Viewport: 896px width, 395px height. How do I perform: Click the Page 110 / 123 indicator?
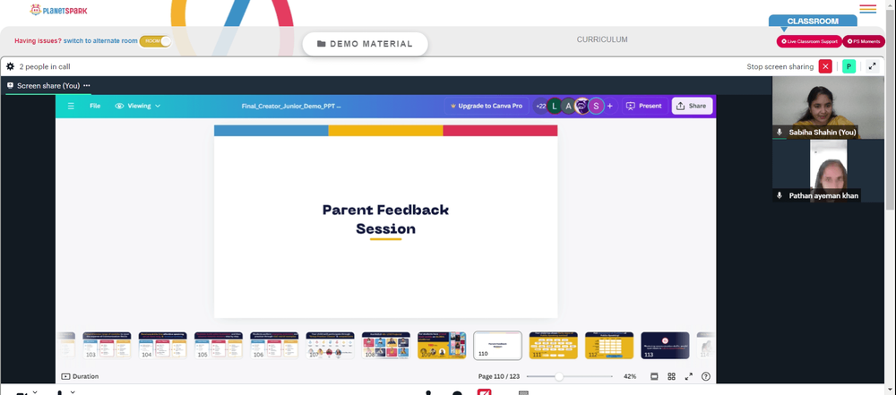498,376
